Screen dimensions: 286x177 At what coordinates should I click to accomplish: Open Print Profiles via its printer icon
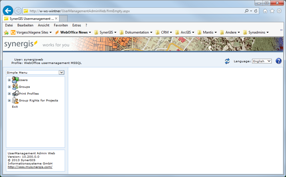[15, 93]
